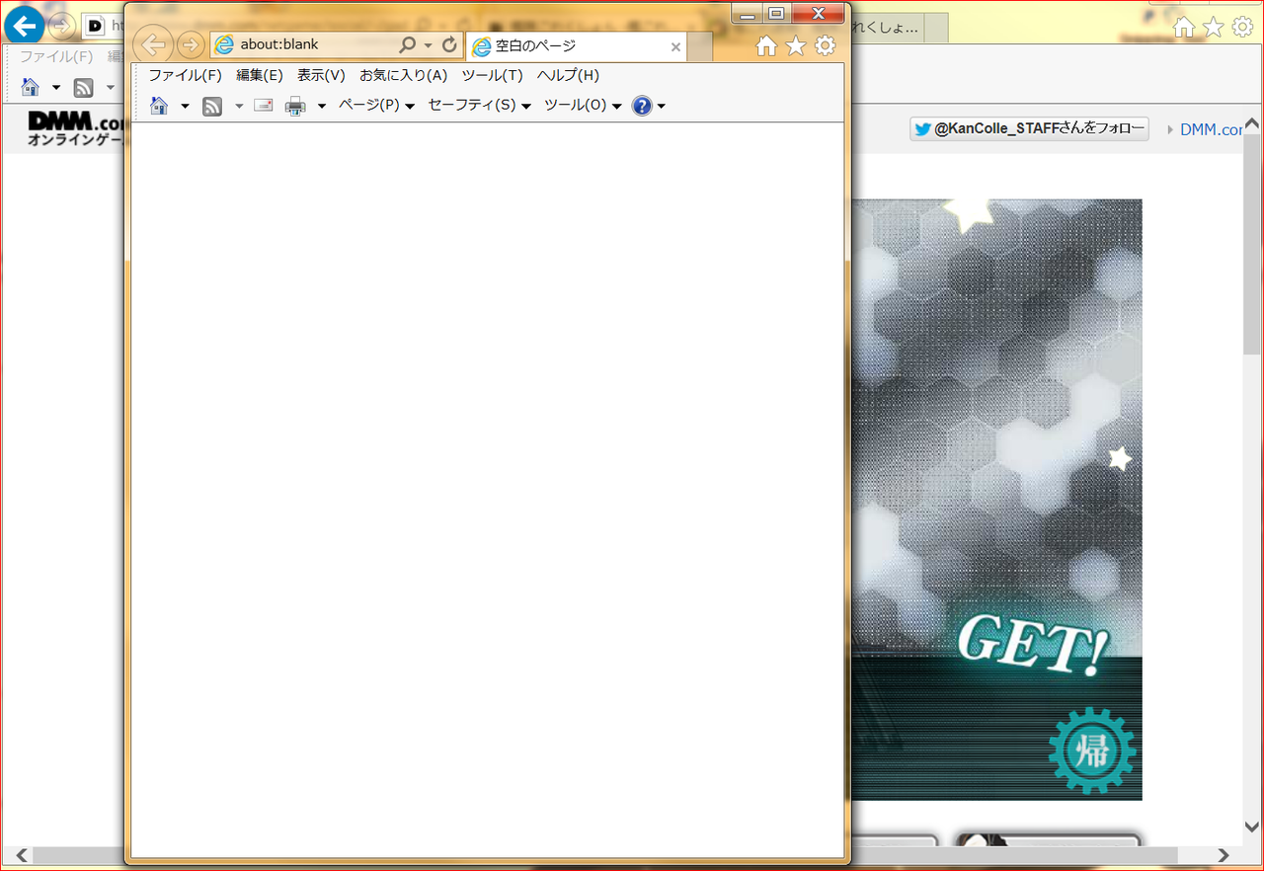1264x871 pixels.
Task: Open the 表示(V) menu
Action: pyautogui.click(x=321, y=75)
